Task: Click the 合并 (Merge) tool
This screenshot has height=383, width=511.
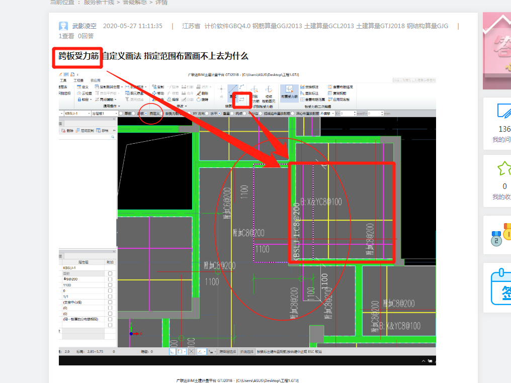Action: click(x=188, y=93)
